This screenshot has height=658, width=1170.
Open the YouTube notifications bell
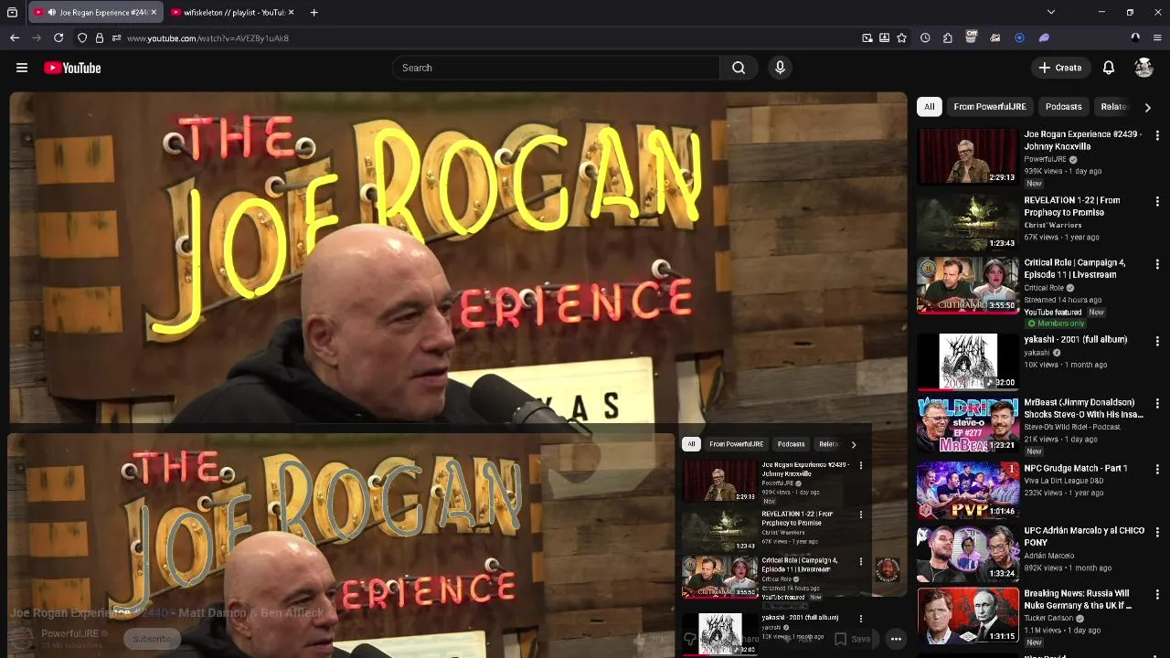1108,68
